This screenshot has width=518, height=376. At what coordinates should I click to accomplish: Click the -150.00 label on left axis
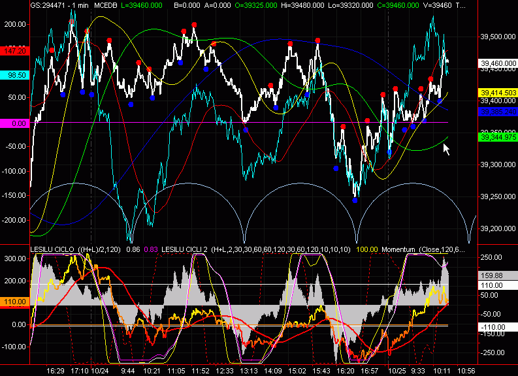(x=14, y=195)
